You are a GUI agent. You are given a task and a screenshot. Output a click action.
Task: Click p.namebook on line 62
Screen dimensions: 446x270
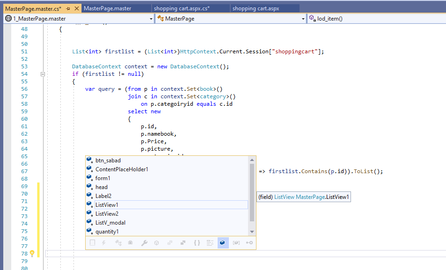tap(157, 134)
